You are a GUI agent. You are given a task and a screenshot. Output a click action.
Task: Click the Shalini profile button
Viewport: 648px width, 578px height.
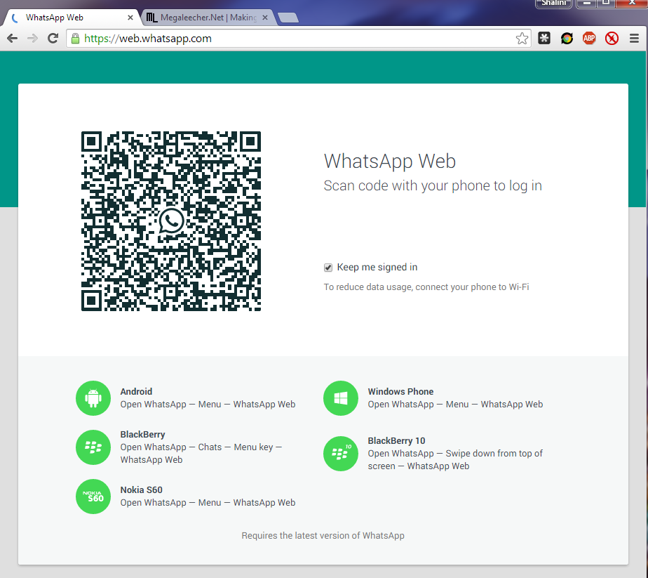tap(553, 4)
